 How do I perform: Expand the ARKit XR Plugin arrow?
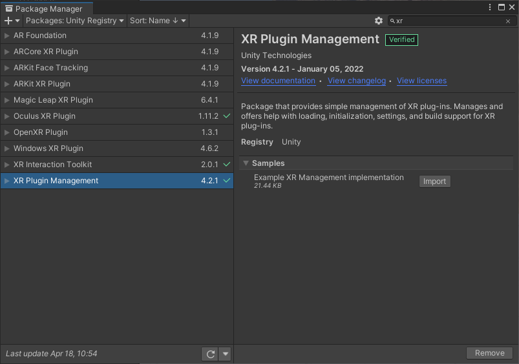point(6,84)
